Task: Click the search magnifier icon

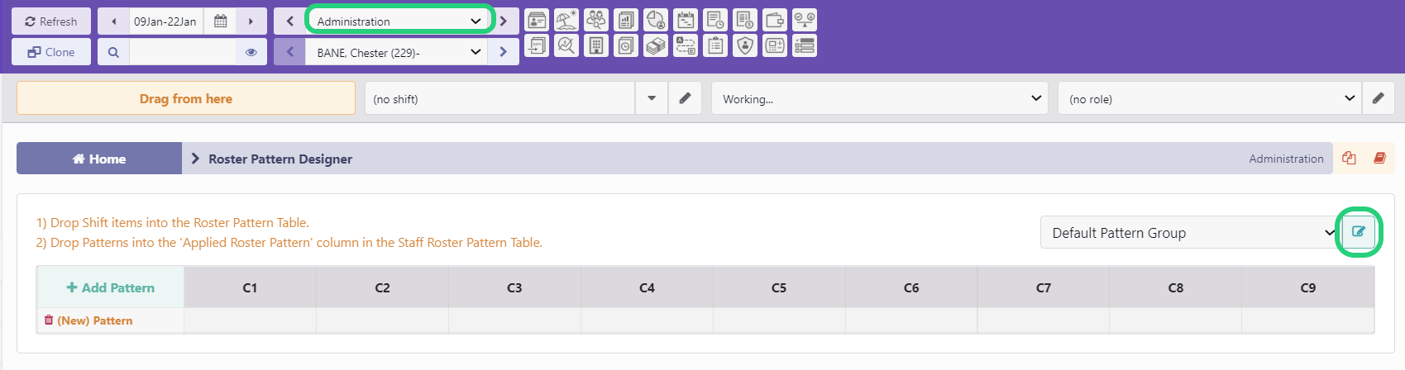Action: point(113,52)
